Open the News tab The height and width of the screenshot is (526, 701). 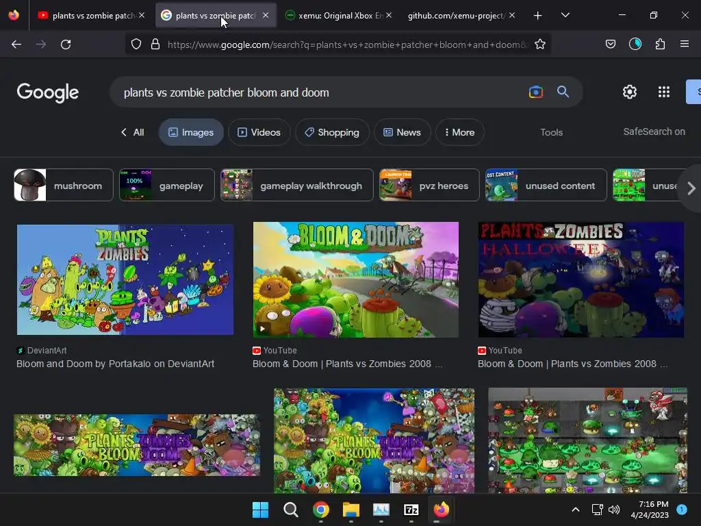tap(403, 132)
